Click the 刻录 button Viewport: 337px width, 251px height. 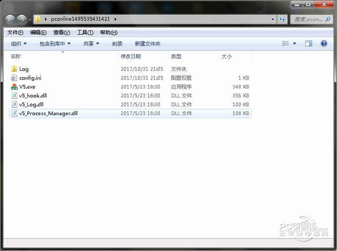(x=117, y=44)
